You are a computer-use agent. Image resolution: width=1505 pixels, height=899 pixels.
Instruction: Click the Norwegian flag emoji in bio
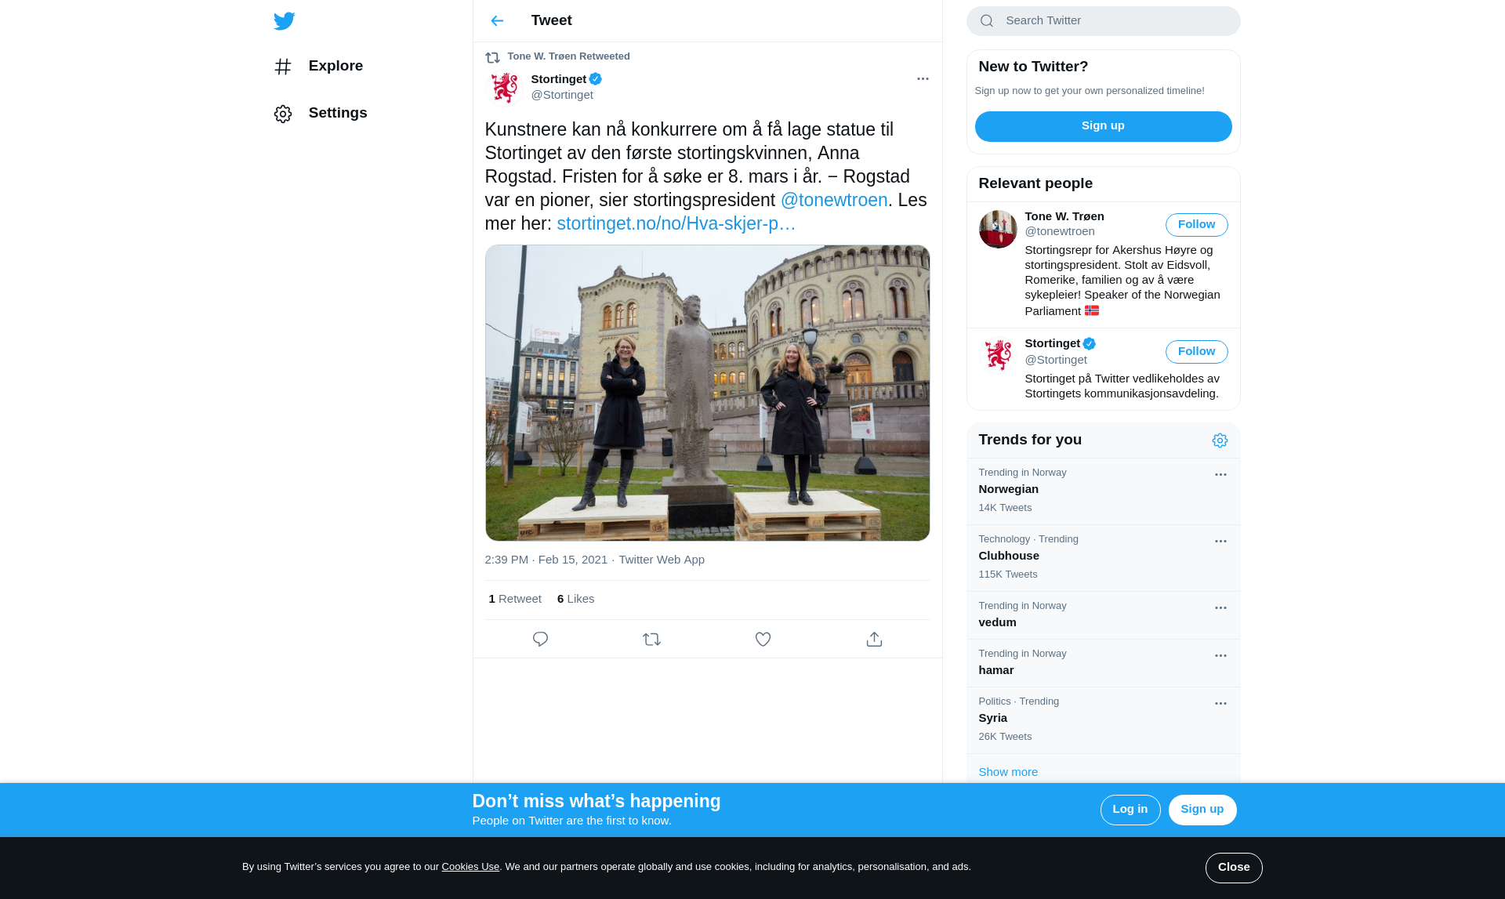(1092, 311)
